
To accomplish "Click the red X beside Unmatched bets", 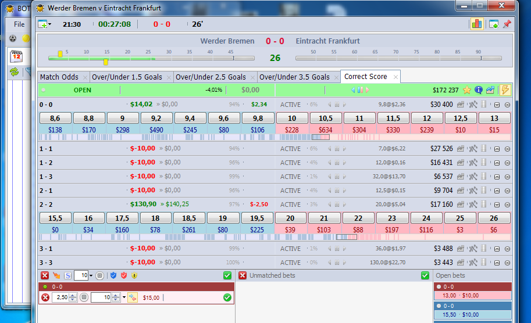I will point(243,275).
